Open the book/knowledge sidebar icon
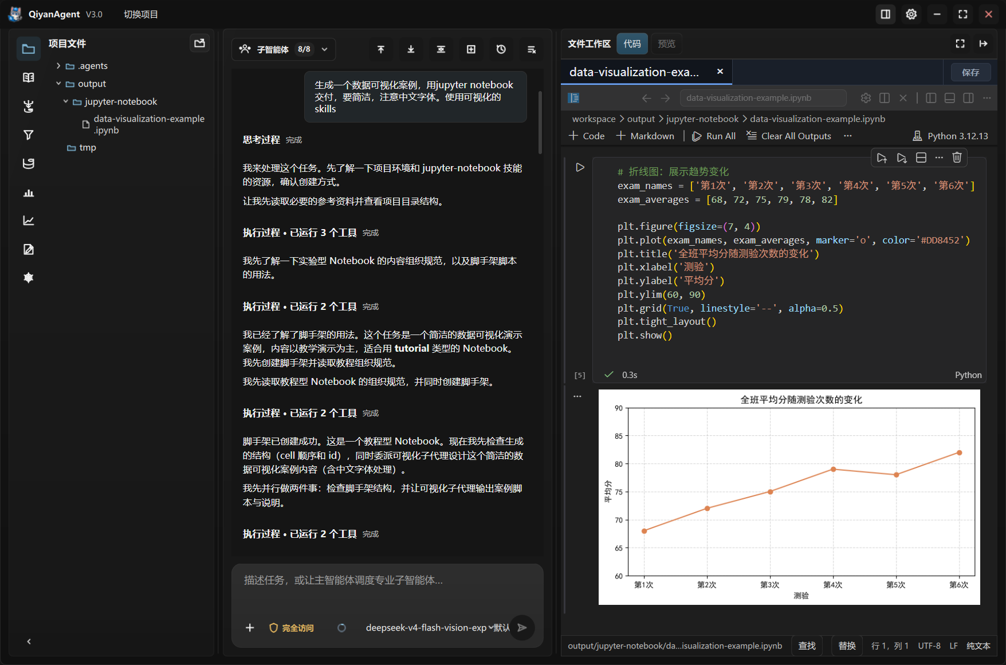Image resolution: width=1006 pixels, height=665 pixels. pyautogui.click(x=28, y=77)
